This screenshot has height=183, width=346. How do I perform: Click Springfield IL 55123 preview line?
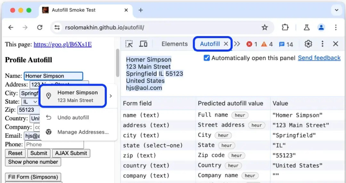[x=154, y=74]
